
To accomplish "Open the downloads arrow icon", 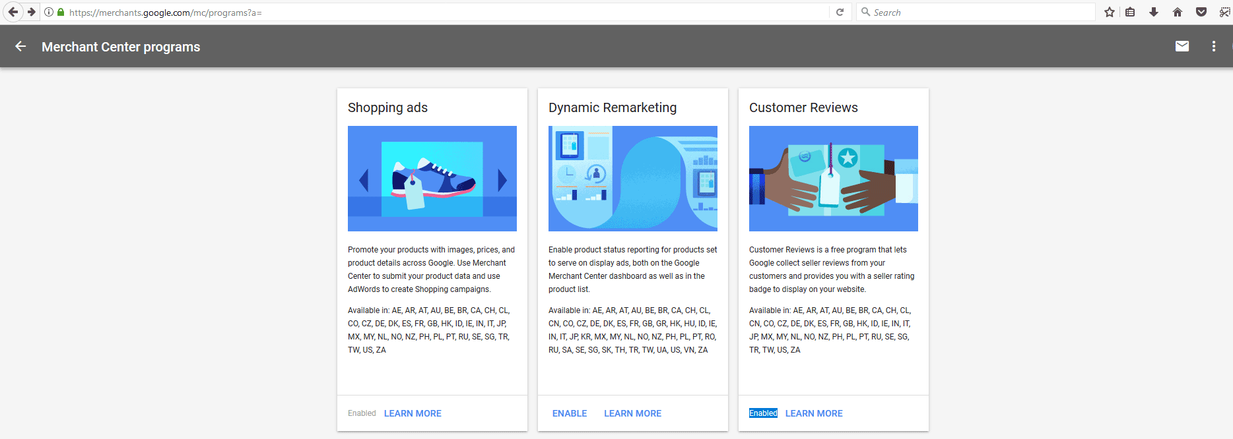I will [1154, 12].
